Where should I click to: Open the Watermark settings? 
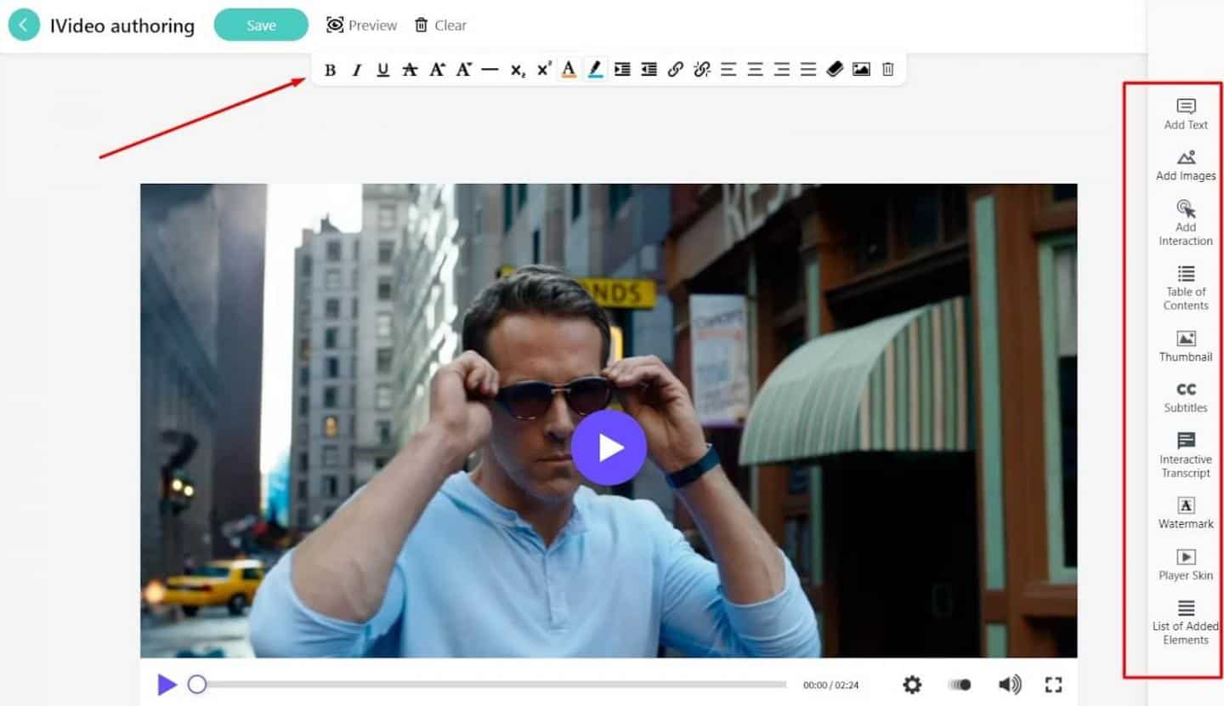tap(1186, 514)
